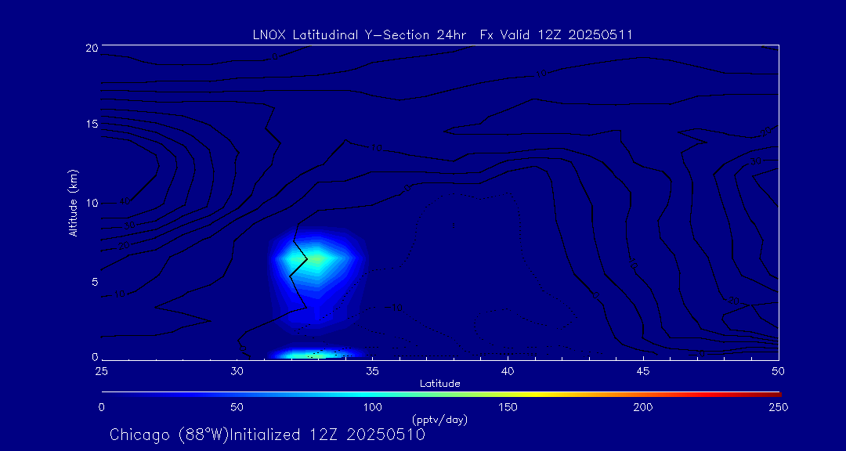Click altitude axis tick label 20
846x451 pixels.
92,47
